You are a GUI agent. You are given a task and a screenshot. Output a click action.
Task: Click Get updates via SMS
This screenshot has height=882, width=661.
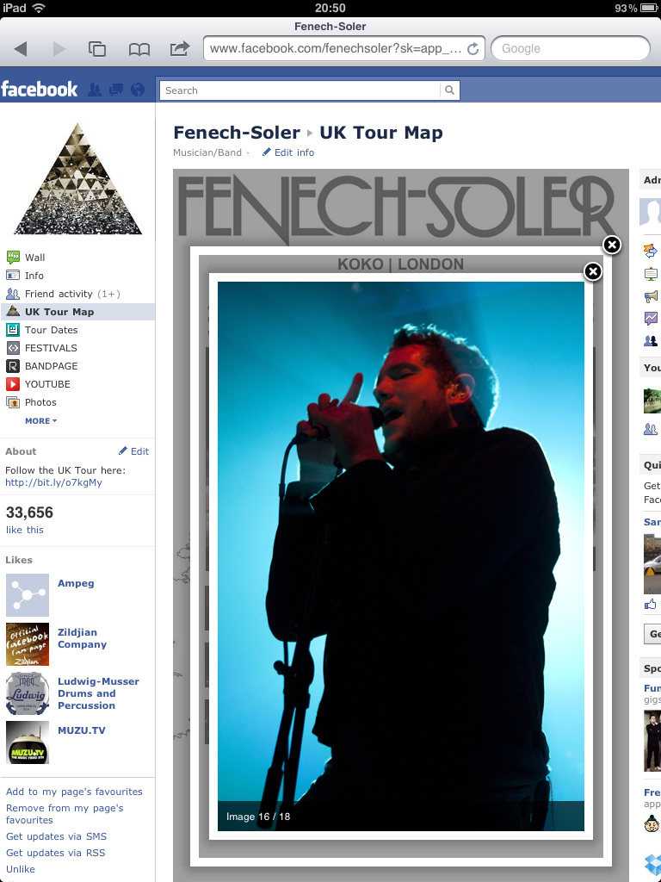point(56,836)
